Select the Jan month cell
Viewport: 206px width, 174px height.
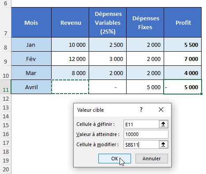pyautogui.click(x=31, y=45)
